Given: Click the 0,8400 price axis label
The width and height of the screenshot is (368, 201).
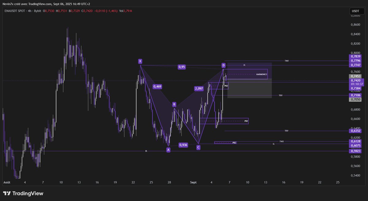Looking at the screenshot, I should click(355, 34).
